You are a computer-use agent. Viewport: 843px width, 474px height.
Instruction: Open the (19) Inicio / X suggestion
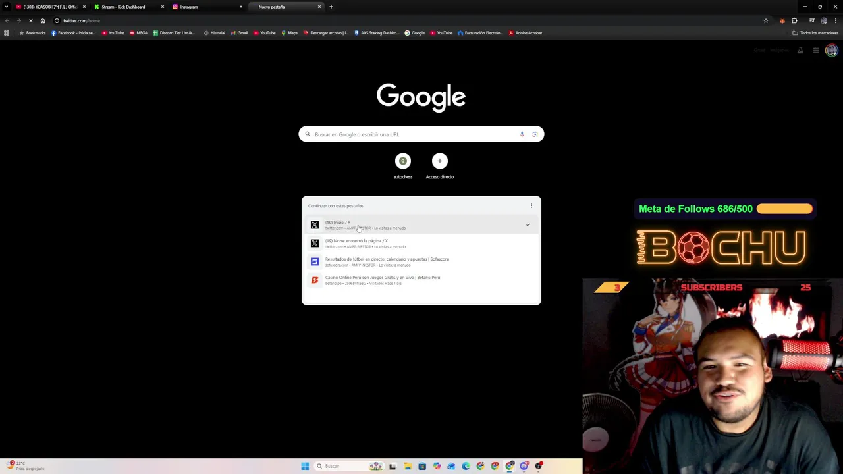pyautogui.click(x=421, y=225)
